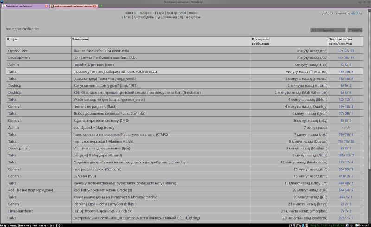Screen dimensions: 371x227
Task: Click reply count '57/ 57/ 23'
Action: tap(346, 51)
